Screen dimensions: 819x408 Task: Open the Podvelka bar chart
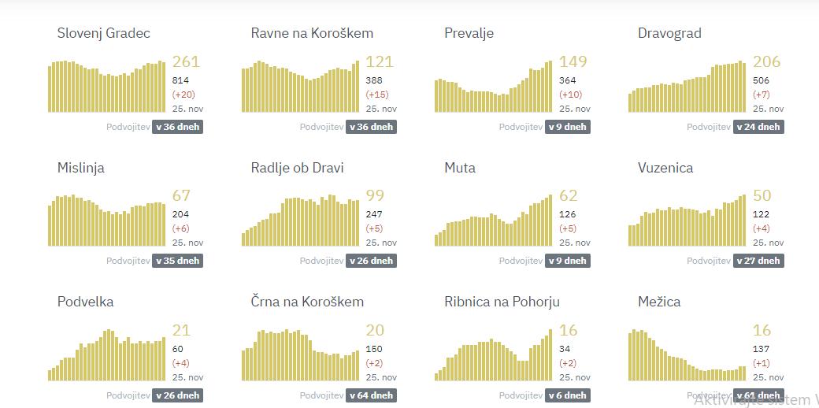coord(107,356)
